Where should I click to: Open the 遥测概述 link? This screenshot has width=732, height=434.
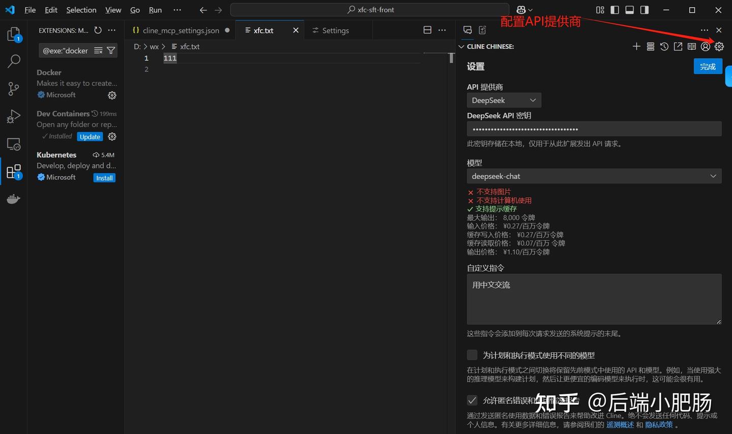[x=620, y=424]
